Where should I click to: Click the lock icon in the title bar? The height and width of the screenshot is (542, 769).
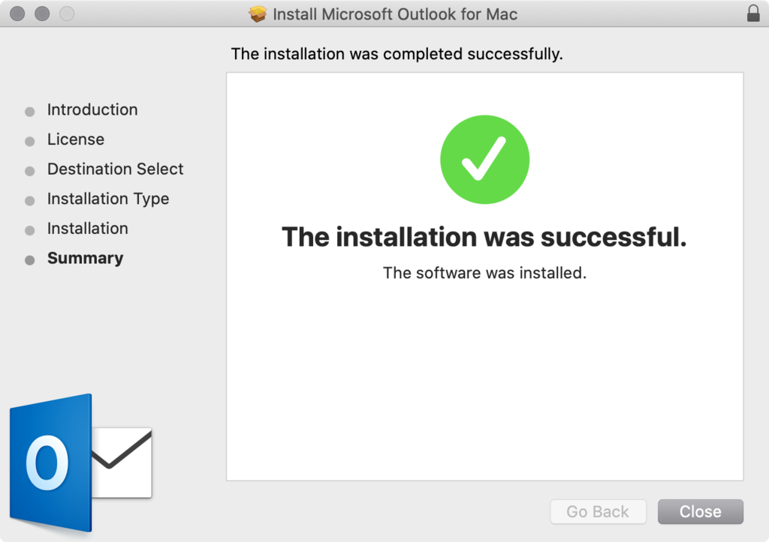755,13
